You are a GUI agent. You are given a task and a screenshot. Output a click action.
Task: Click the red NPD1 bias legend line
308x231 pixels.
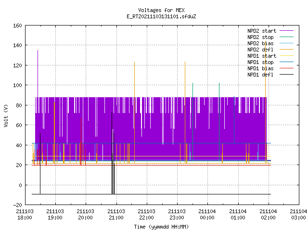point(287,68)
